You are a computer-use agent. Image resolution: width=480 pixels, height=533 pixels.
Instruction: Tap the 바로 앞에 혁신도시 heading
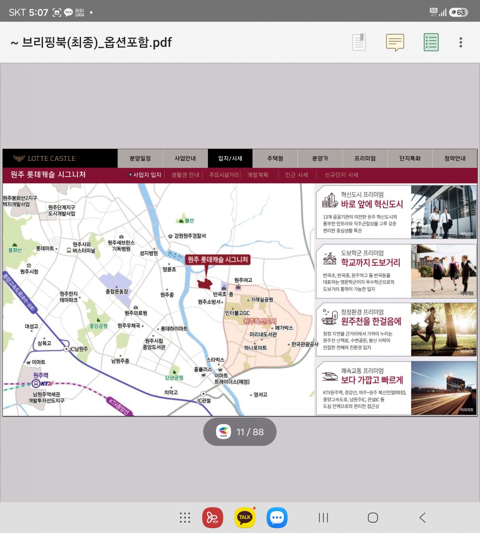(x=372, y=204)
